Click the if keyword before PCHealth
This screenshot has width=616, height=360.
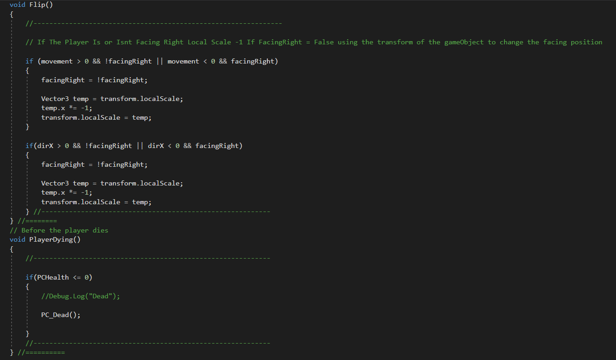(29, 277)
